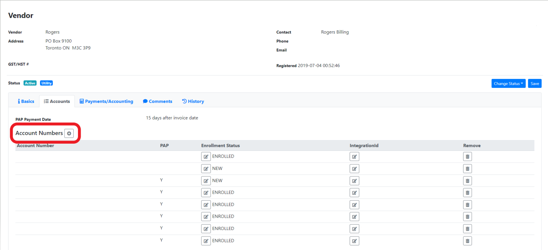Click the Vendor page heading
Image resolution: width=548 pixels, height=250 pixels.
click(21, 16)
